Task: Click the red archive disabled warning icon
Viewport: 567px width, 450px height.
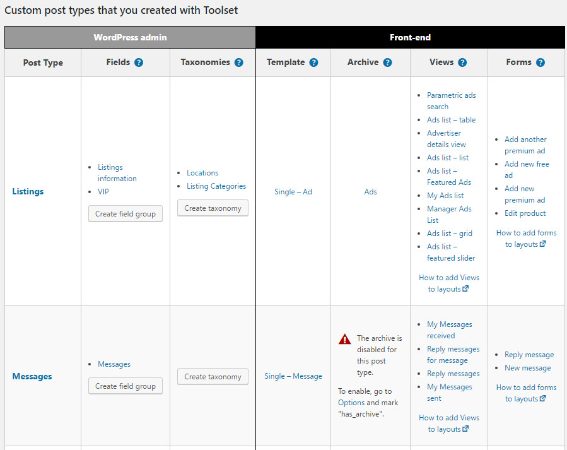Action: [x=344, y=339]
